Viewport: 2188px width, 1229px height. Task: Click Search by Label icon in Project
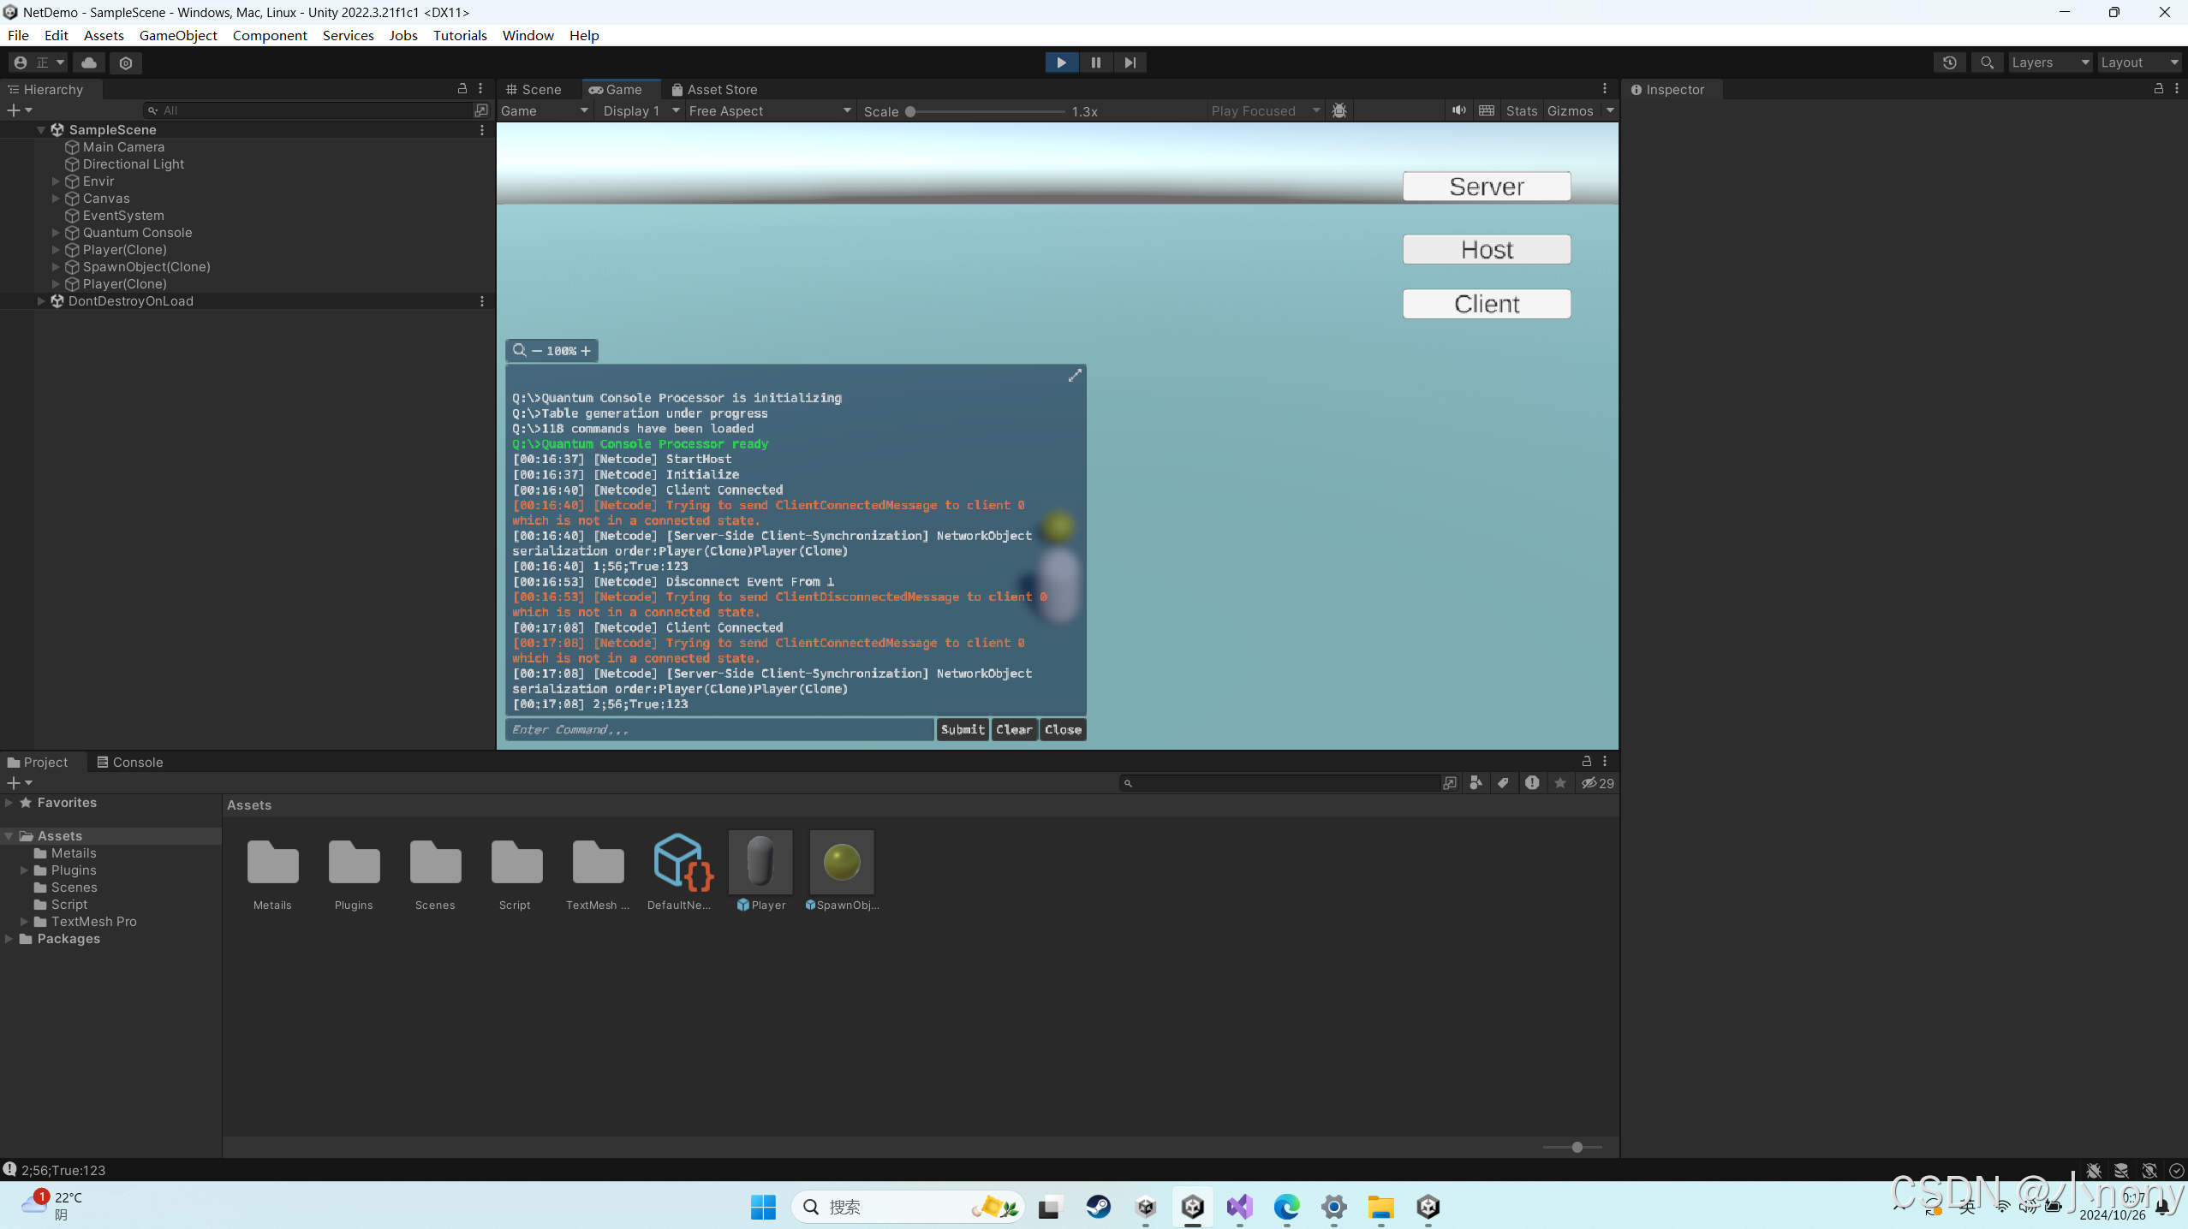point(1503,783)
